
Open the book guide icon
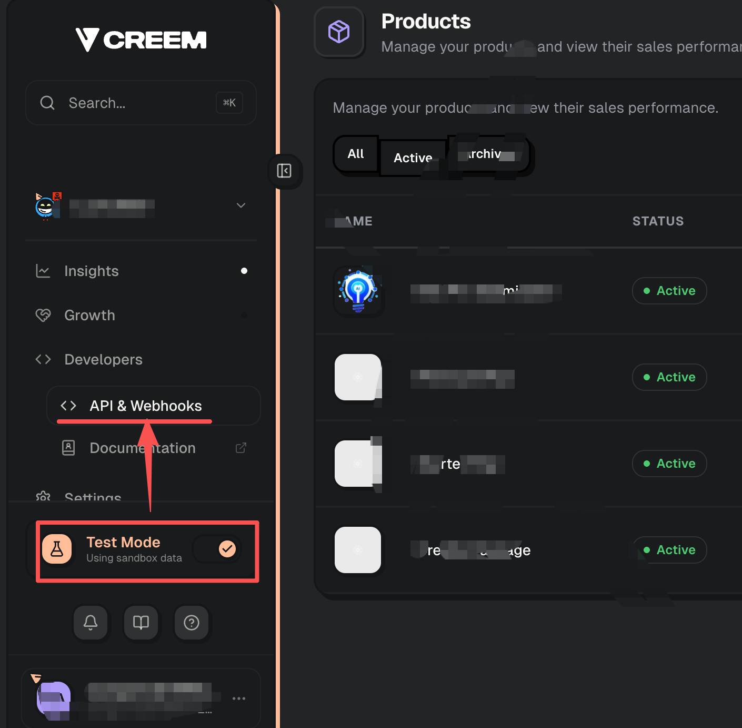tap(141, 623)
